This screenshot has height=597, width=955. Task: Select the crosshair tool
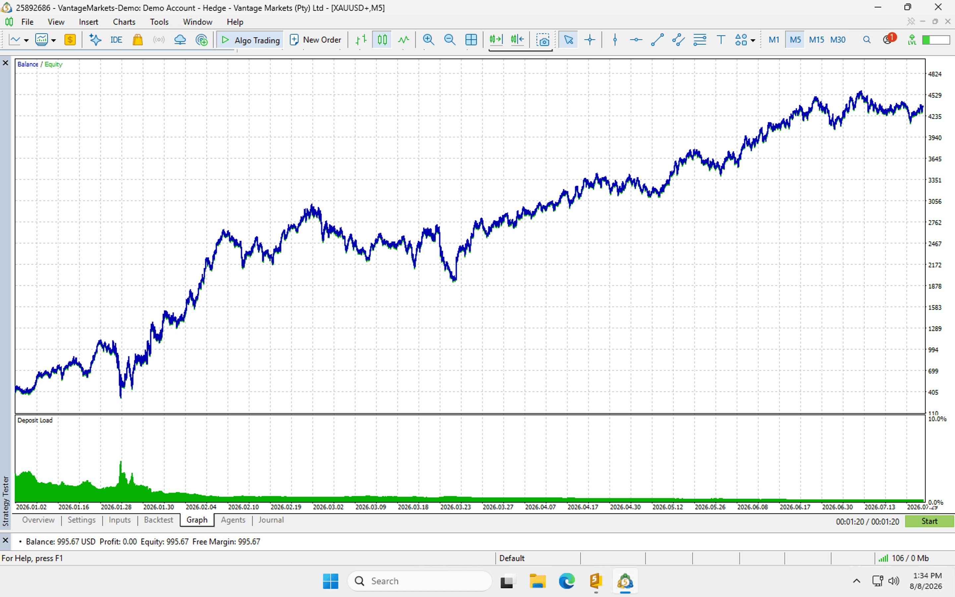click(590, 40)
